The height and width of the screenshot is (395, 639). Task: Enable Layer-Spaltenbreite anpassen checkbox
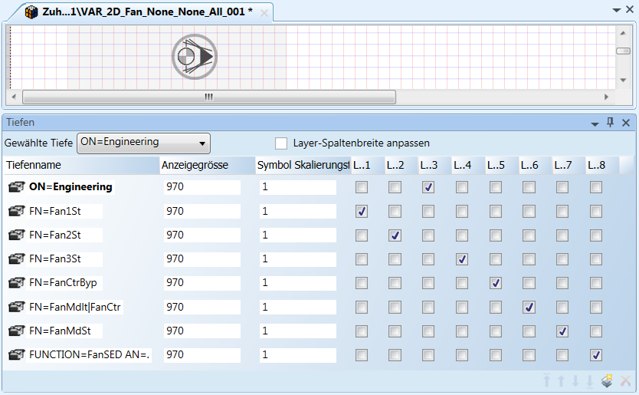pyautogui.click(x=281, y=143)
